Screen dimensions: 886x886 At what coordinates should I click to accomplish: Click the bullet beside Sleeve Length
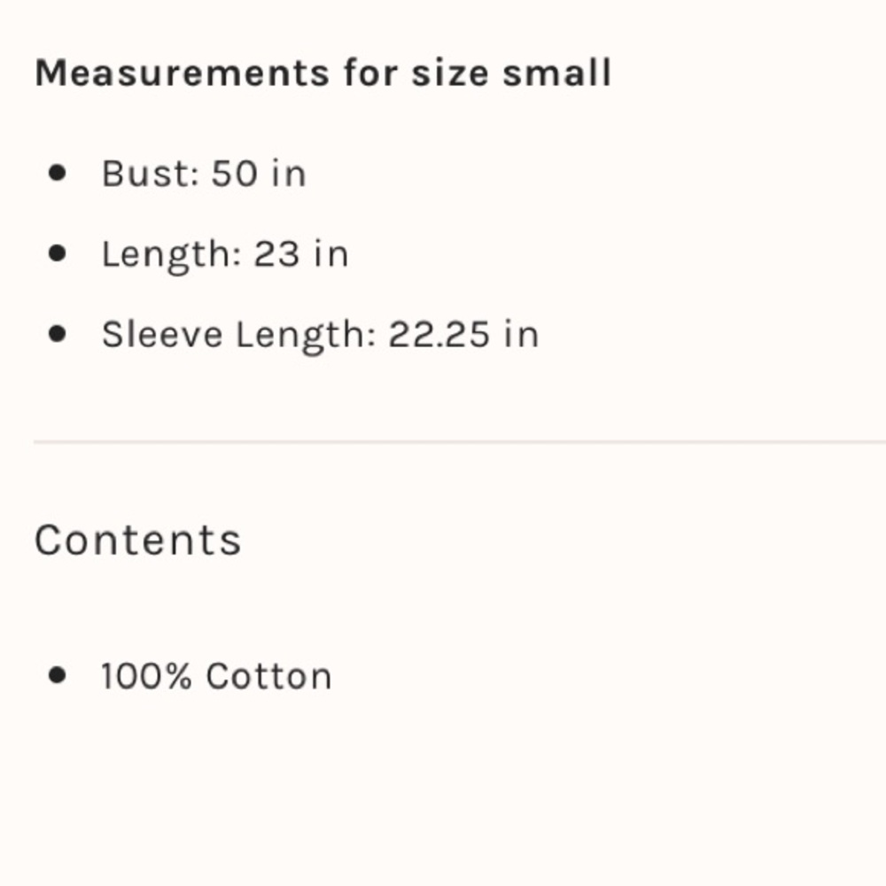(58, 334)
